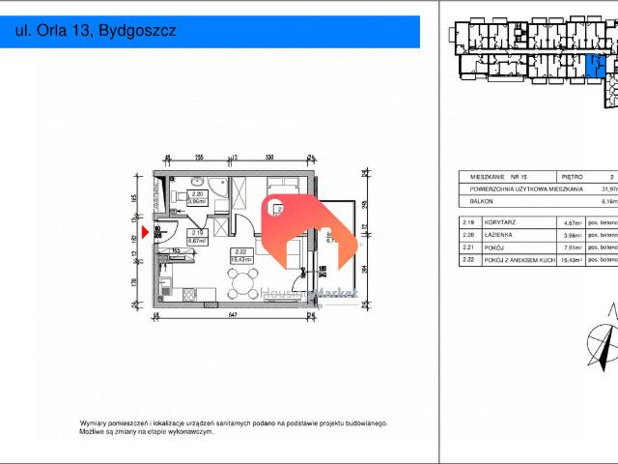The width and height of the screenshot is (618, 464).
Task: Click the 2.21 number cell in table
Action: [x=468, y=247]
